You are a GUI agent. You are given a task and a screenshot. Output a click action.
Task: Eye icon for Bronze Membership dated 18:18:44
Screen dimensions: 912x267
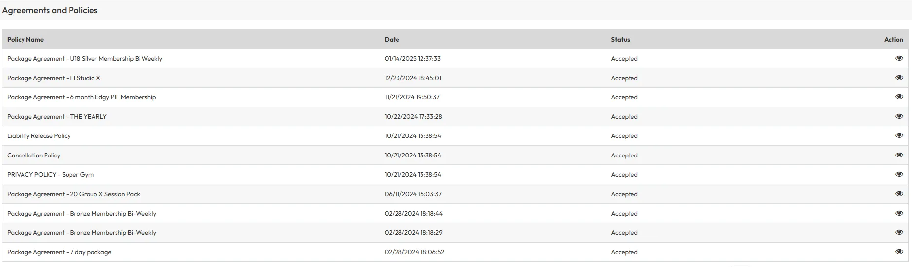point(899,213)
